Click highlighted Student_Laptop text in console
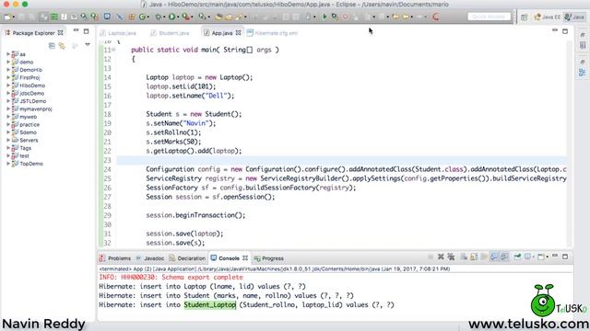The image size is (590, 331). tap(210, 304)
